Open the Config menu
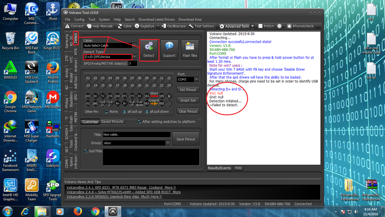 click(79, 20)
